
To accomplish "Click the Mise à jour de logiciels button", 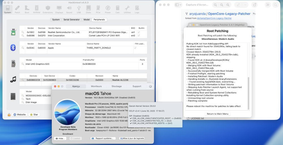I will [132, 139].
